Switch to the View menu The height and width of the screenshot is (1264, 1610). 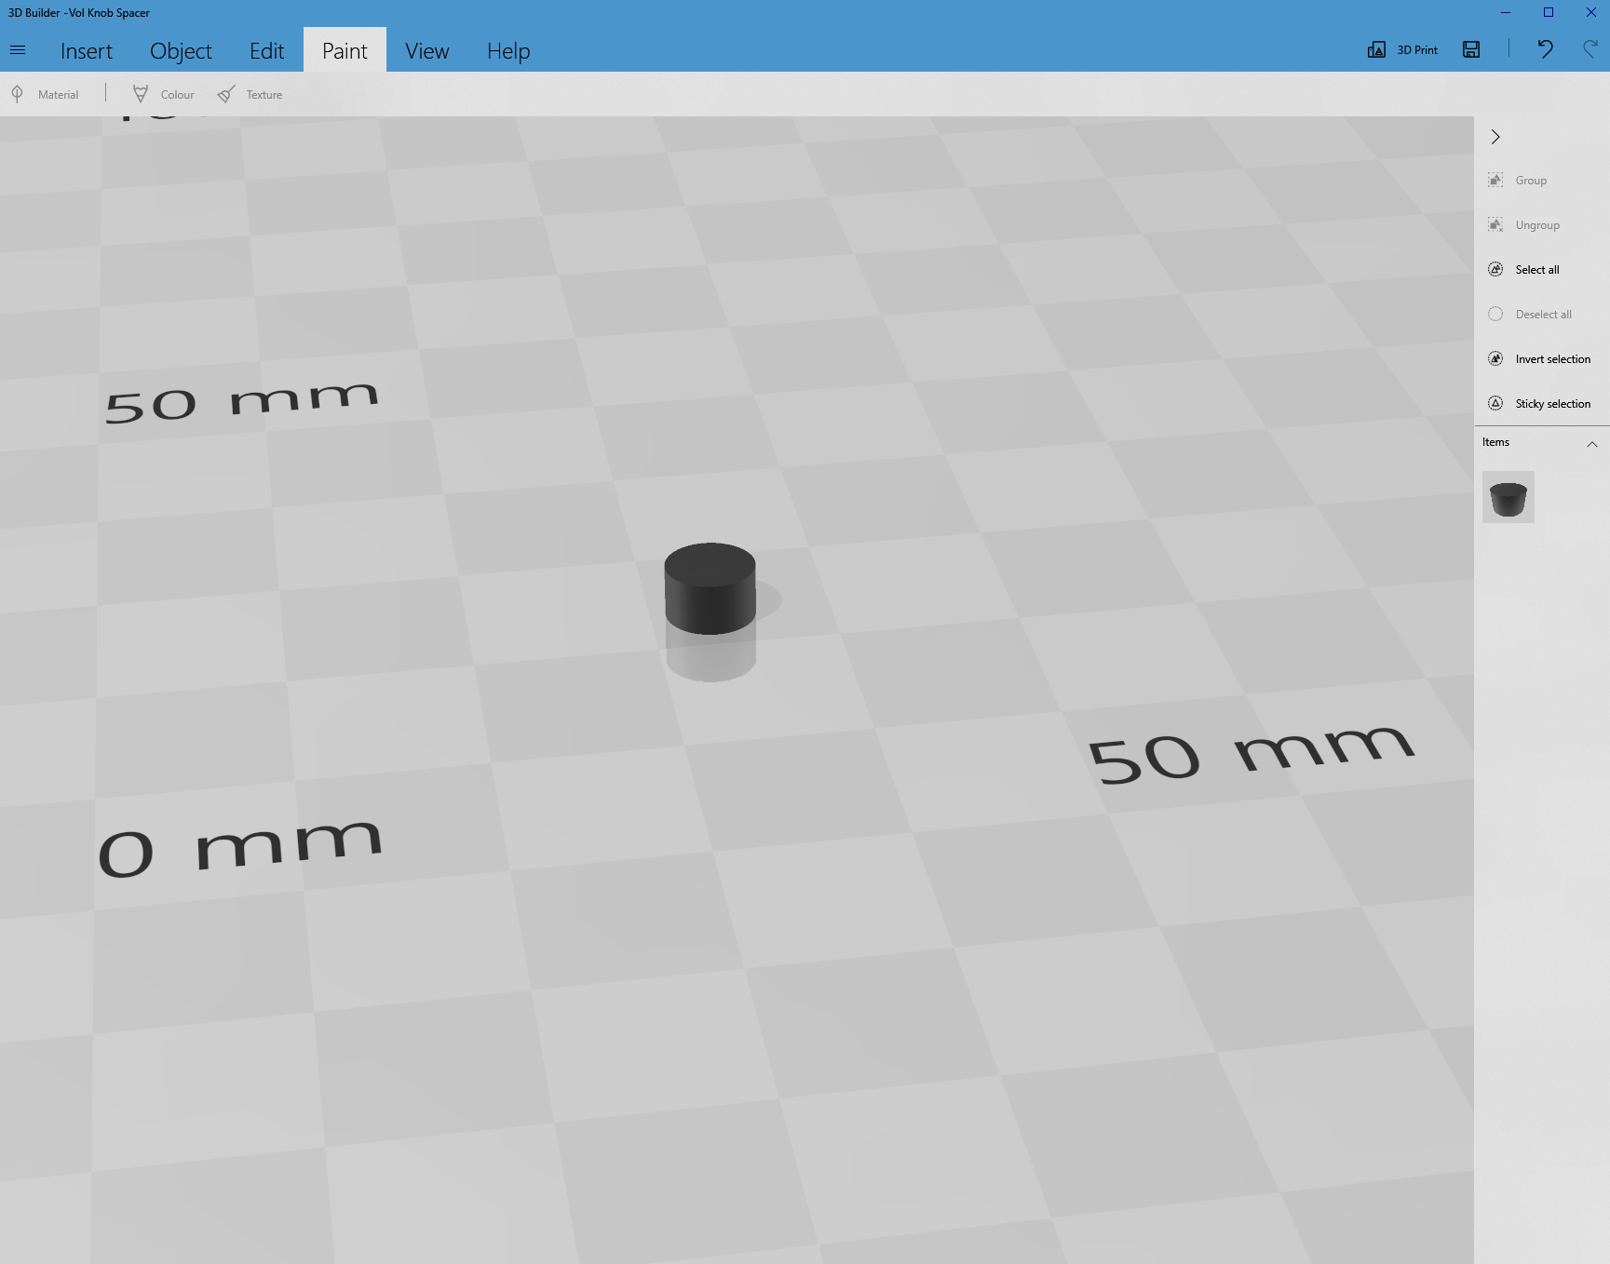(x=426, y=51)
